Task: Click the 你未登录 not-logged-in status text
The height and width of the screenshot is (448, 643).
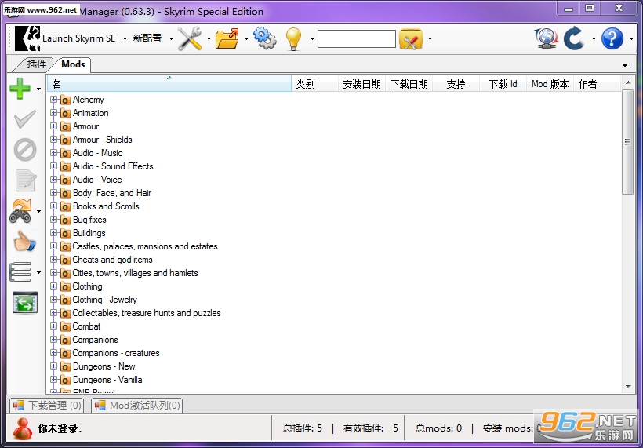Action: coord(58,428)
